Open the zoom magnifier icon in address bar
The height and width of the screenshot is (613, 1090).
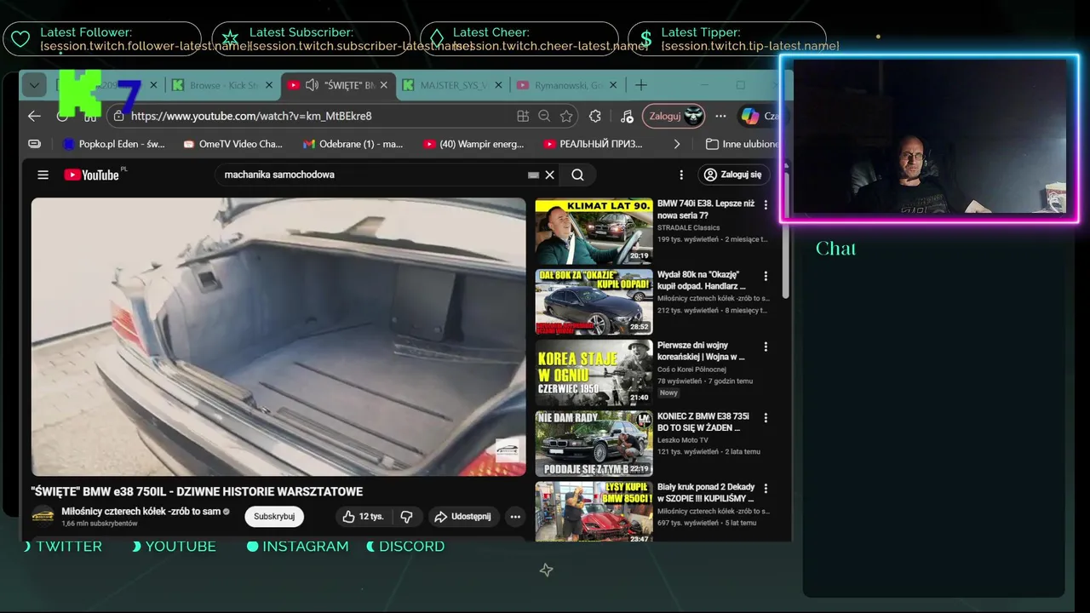[x=544, y=117]
